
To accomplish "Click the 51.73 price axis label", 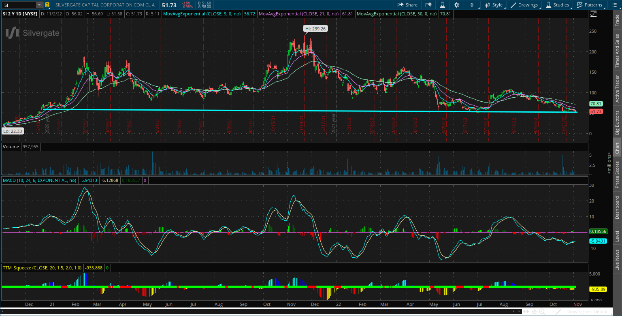I will tap(596, 111).
